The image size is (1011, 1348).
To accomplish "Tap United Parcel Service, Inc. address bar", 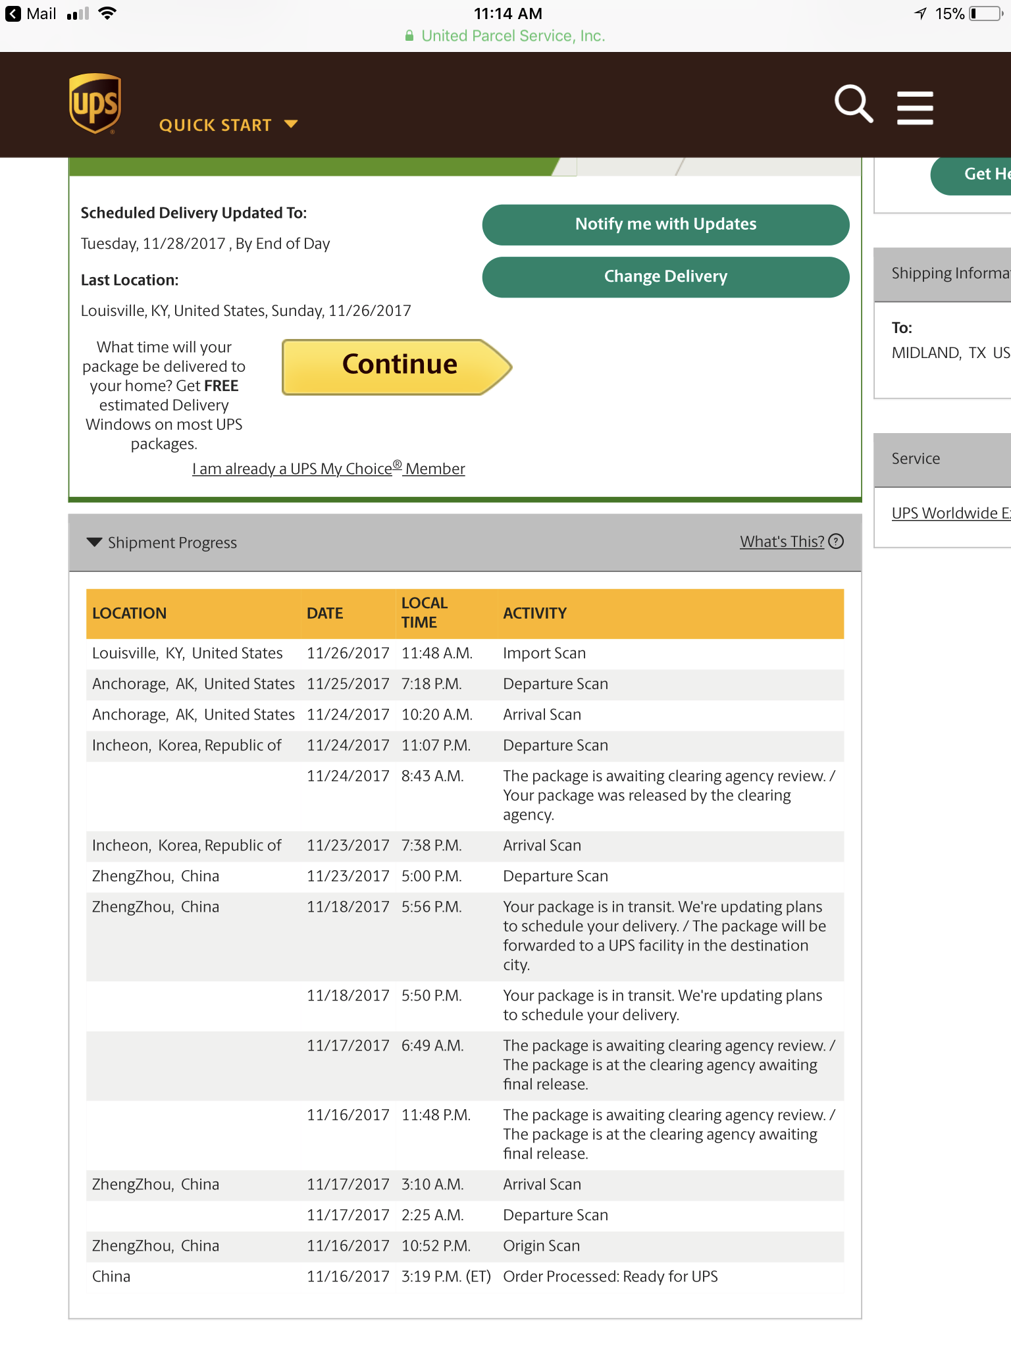I will [x=513, y=36].
